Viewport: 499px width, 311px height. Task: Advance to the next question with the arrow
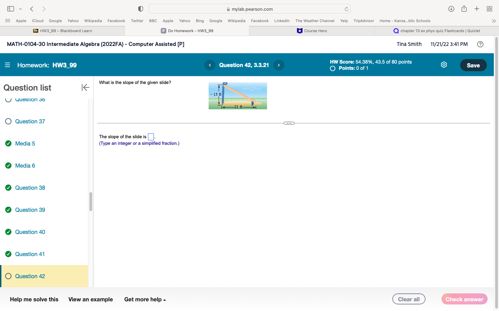pos(279,65)
